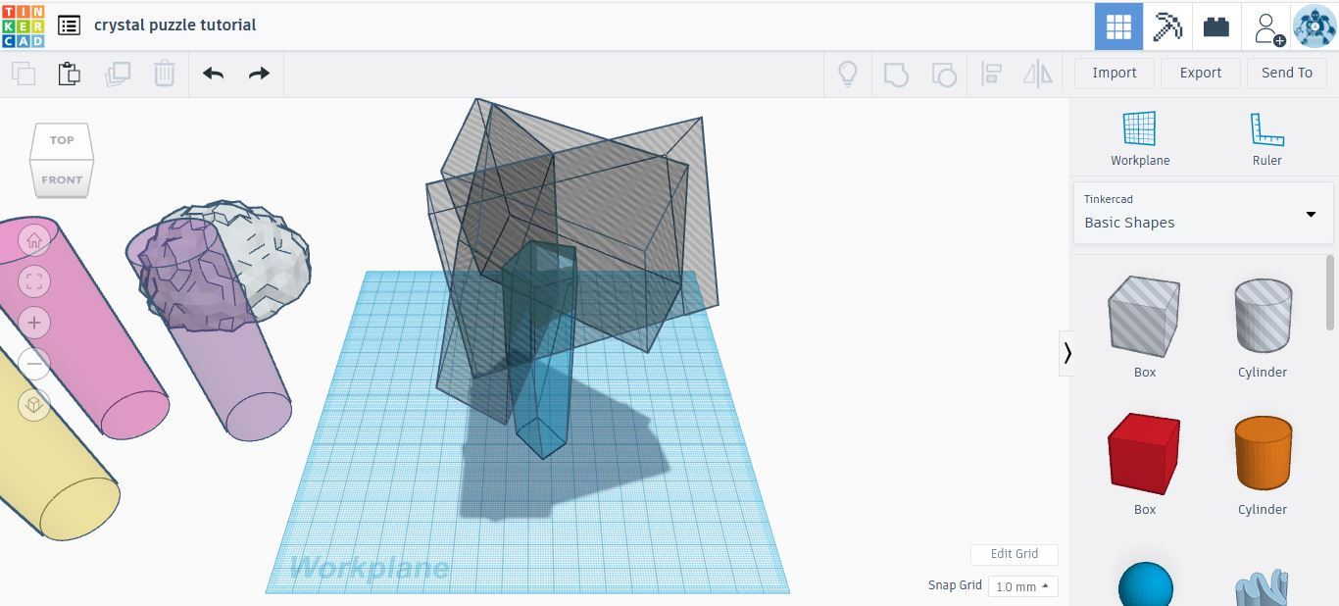Click the Copy icon
Viewport: 1339px width, 606px height.
[x=23, y=74]
